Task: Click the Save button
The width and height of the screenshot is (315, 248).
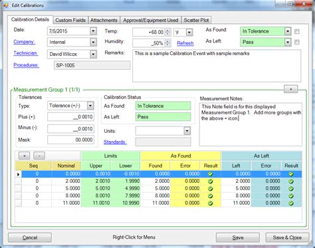Action: (x=238, y=237)
